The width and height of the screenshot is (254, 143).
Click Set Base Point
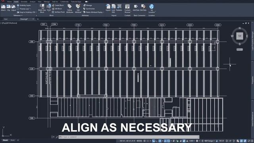click(x=58, y=12)
